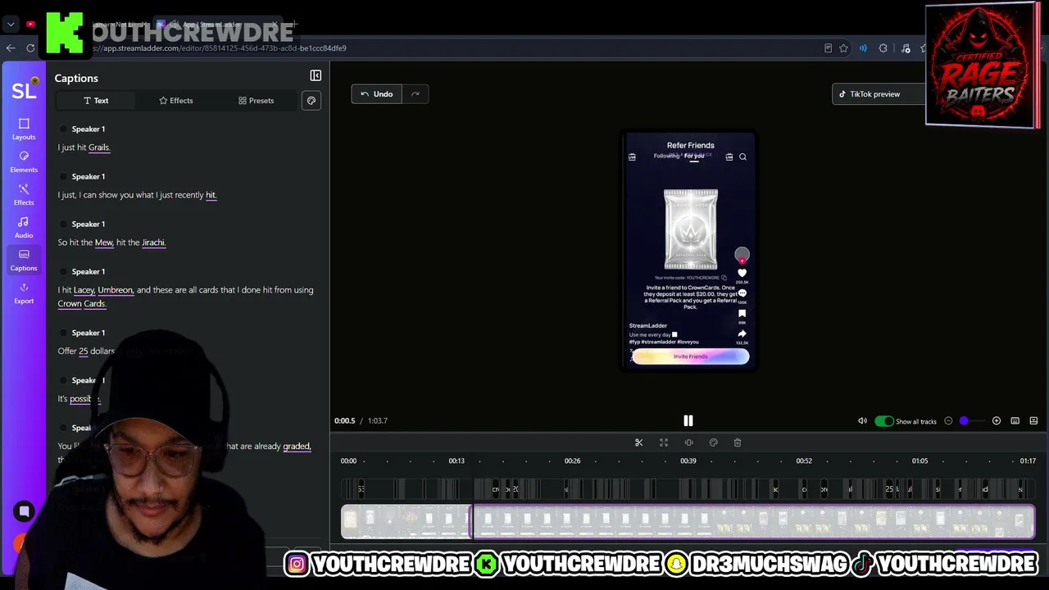Image resolution: width=1049 pixels, height=590 pixels.
Task: Open the caption style palette button
Action: (x=311, y=101)
